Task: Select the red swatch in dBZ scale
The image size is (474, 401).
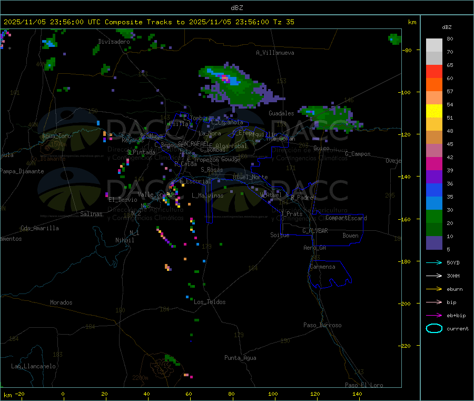Action: 434,71
